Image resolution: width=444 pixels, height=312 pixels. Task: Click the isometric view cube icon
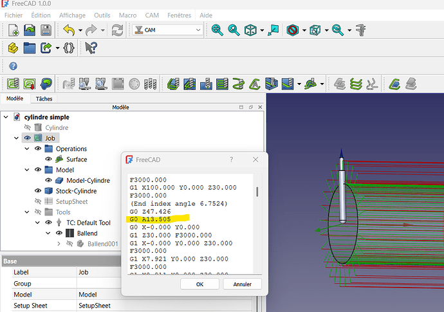(250, 30)
